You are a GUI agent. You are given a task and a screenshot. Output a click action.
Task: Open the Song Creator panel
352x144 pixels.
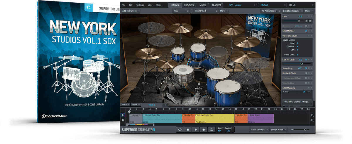[x=278, y=130]
